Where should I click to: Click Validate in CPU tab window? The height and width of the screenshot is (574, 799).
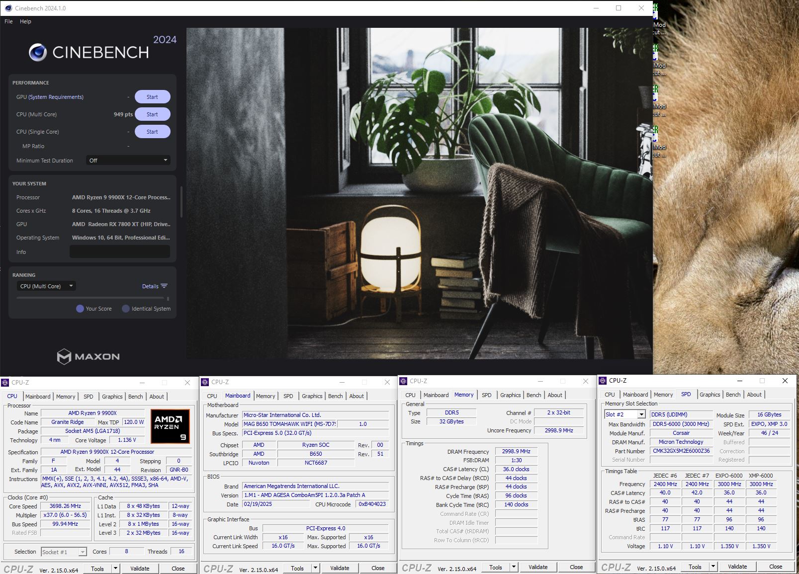click(140, 569)
